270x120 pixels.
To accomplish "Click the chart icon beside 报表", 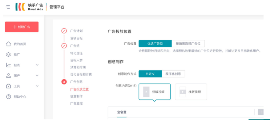I will click(x=8, y=65).
